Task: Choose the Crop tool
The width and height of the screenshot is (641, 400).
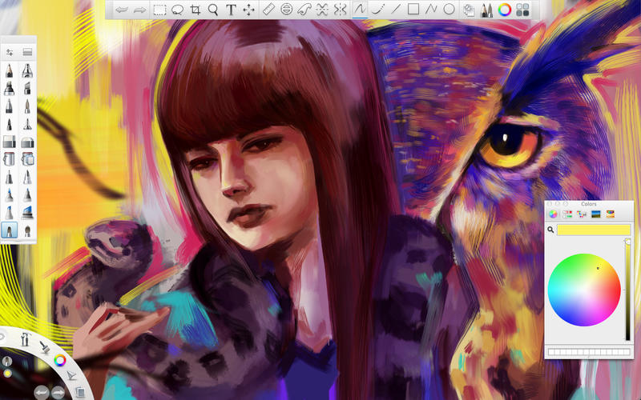Action: [196, 10]
